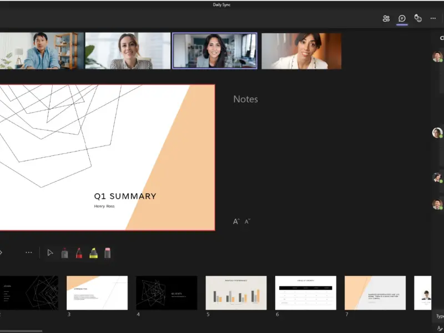Image resolution: width=444 pixels, height=333 pixels.
Task: Toggle the meeting chat panel
Action: click(402, 18)
